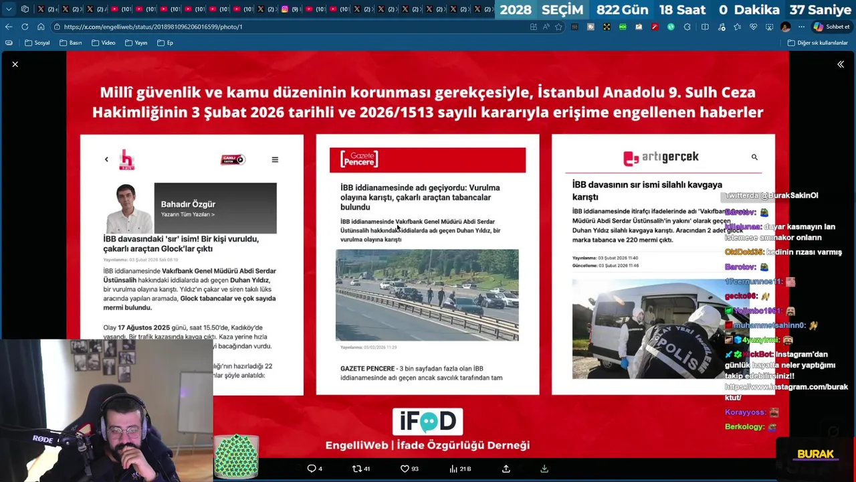Viewport: 856px width, 482px height.
Task: Open the Ep bookmarks folder
Action: click(165, 43)
